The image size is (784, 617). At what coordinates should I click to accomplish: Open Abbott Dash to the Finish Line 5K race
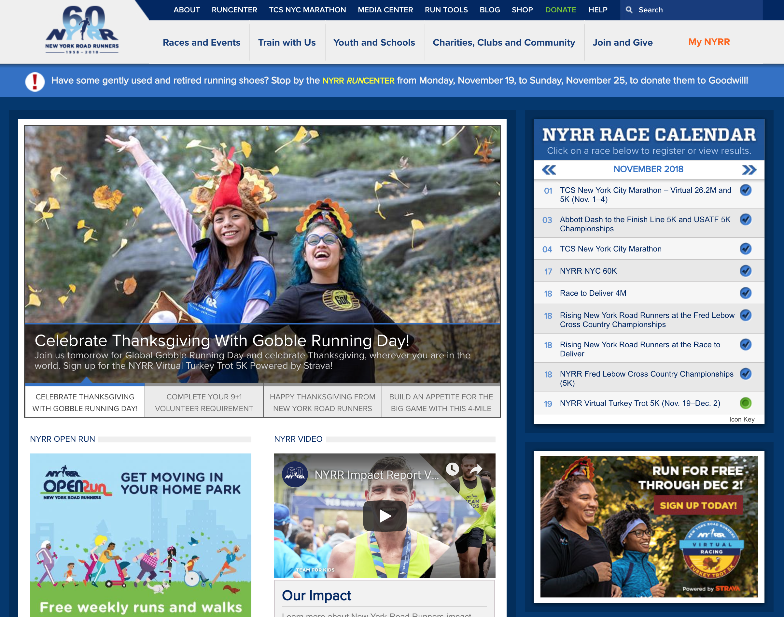645,224
